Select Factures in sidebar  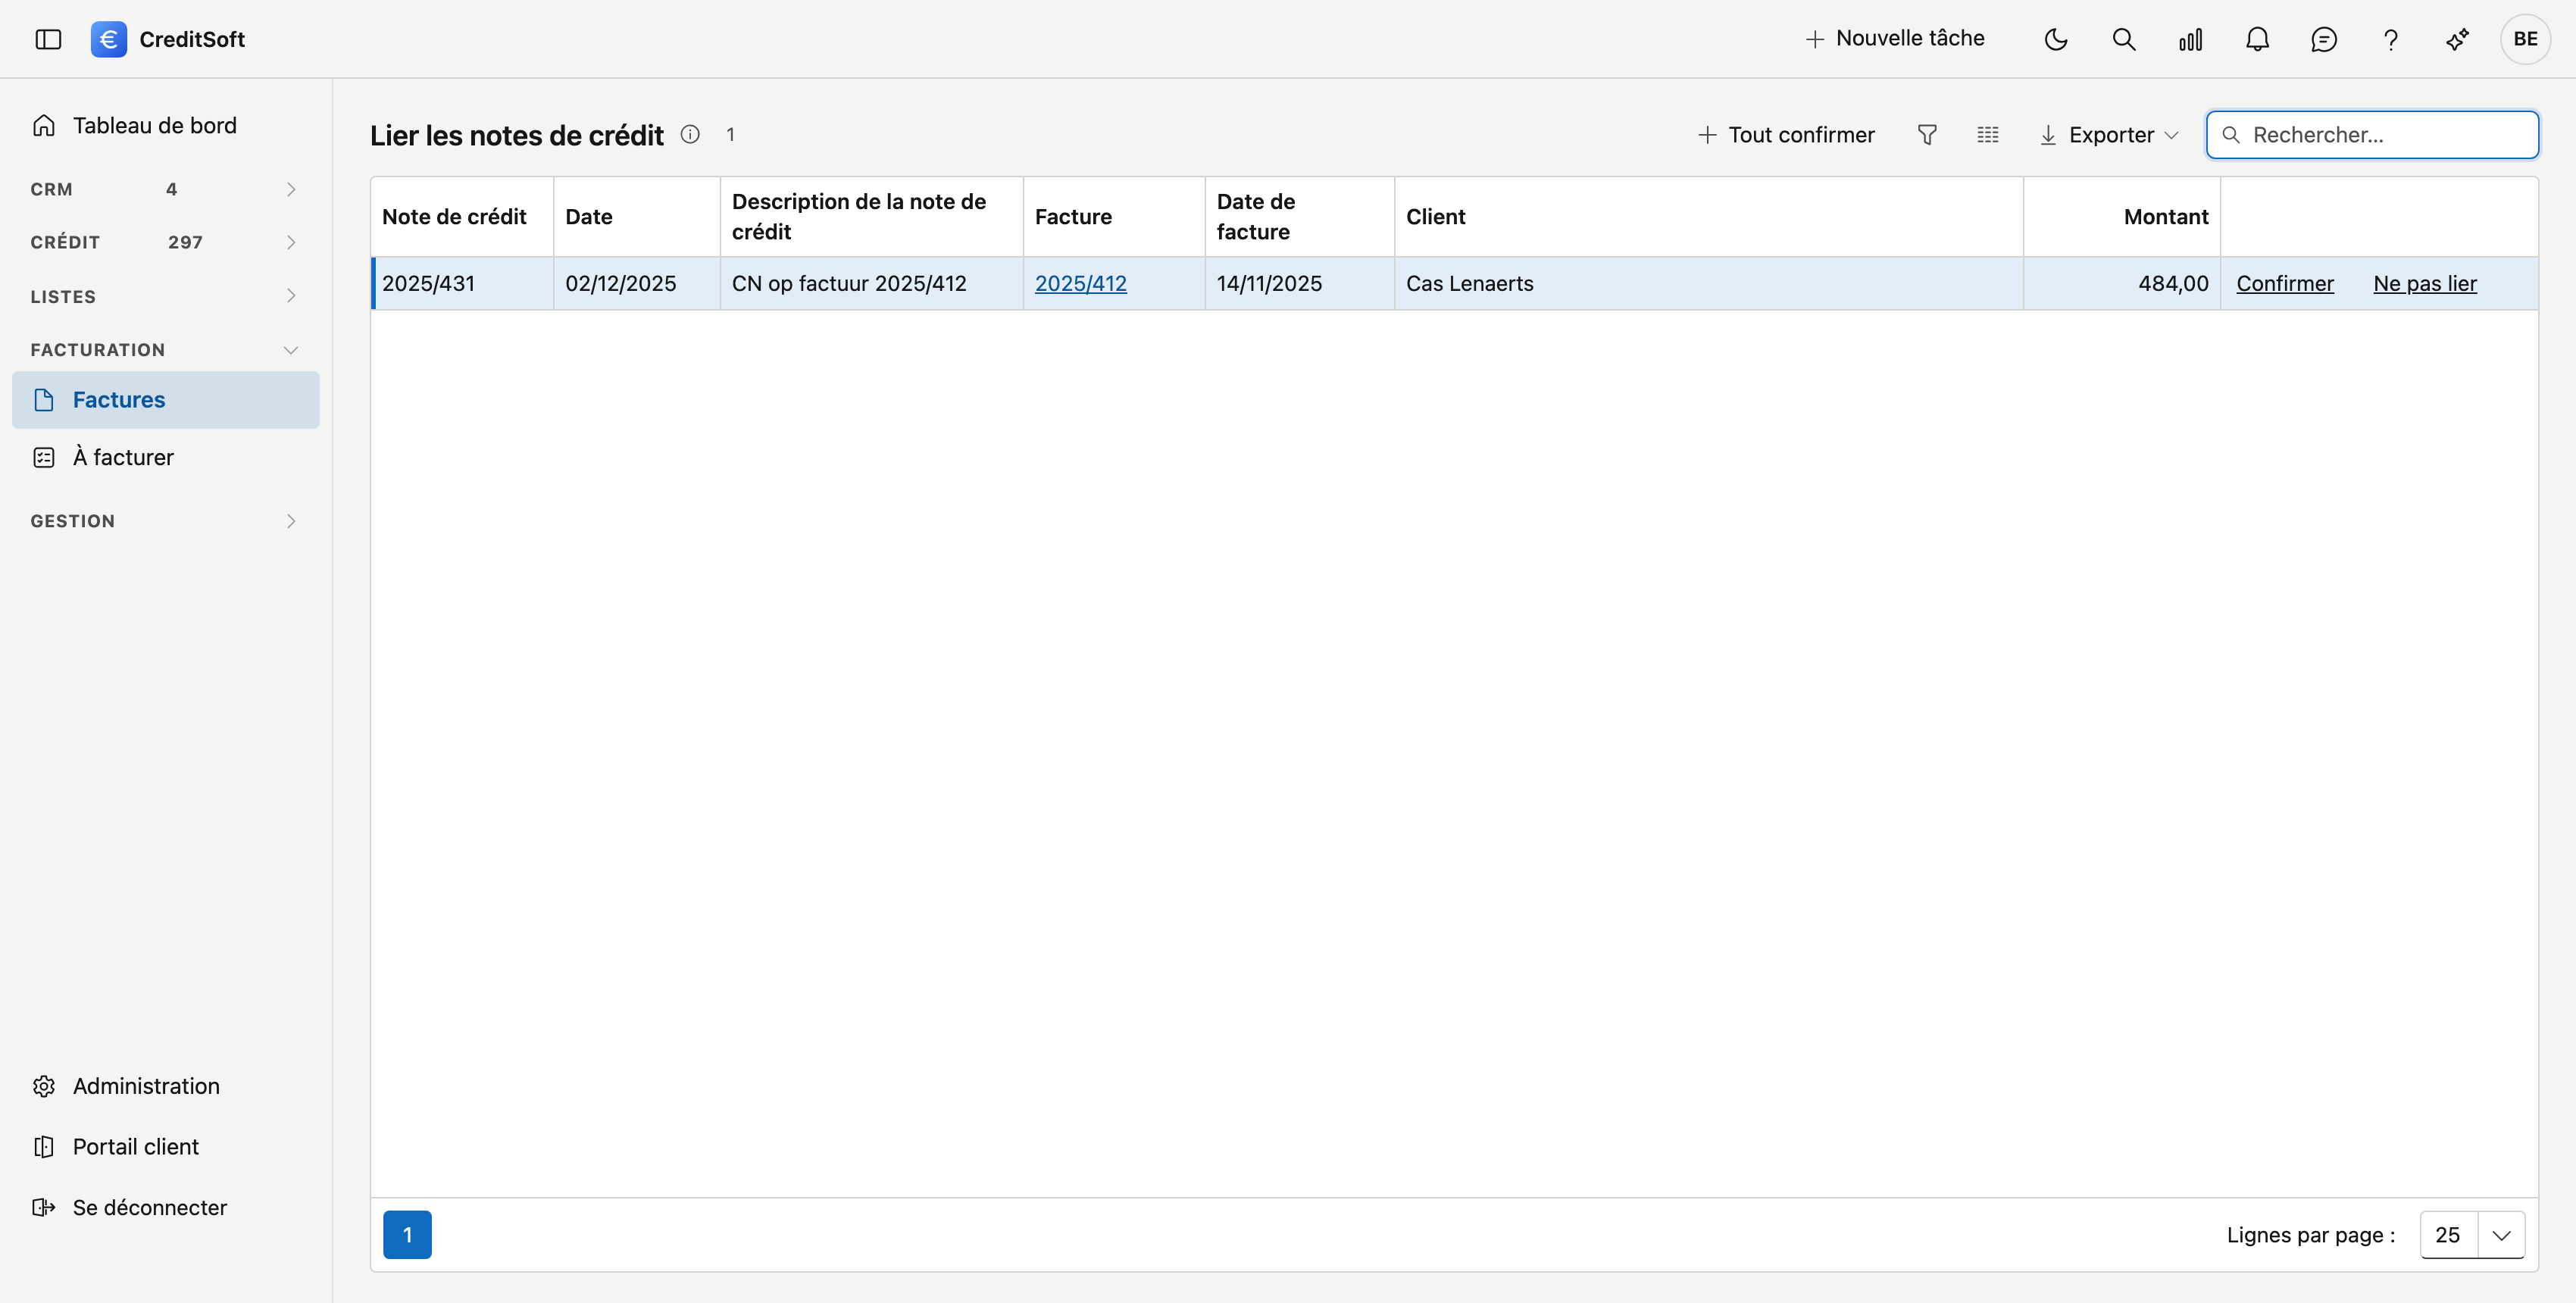point(165,399)
